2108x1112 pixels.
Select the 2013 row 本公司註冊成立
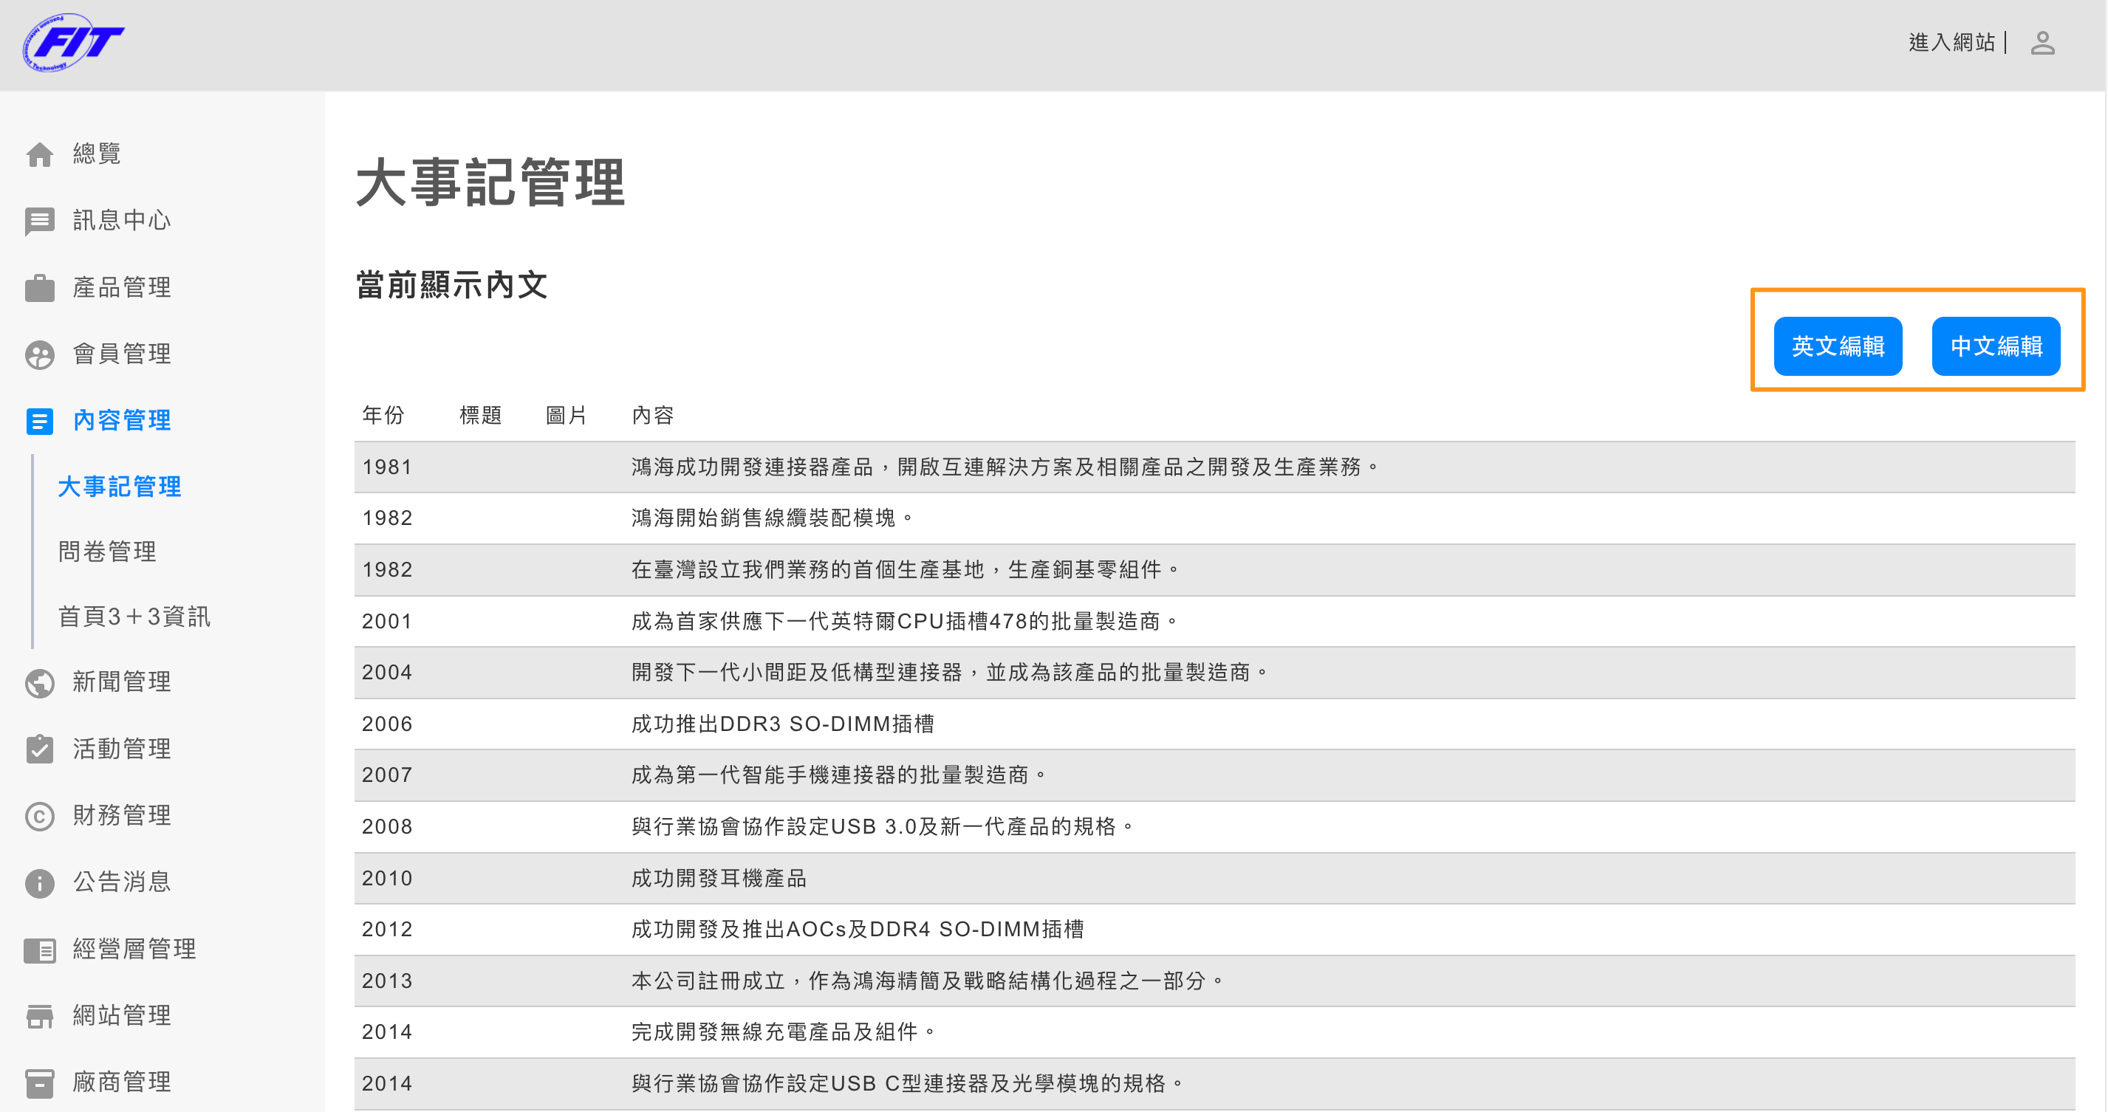pos(1214,981)
